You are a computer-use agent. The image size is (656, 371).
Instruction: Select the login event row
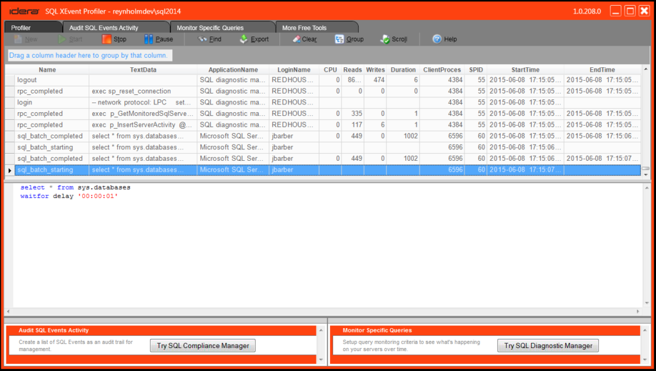pyautogui.click(x=323, y=103)
